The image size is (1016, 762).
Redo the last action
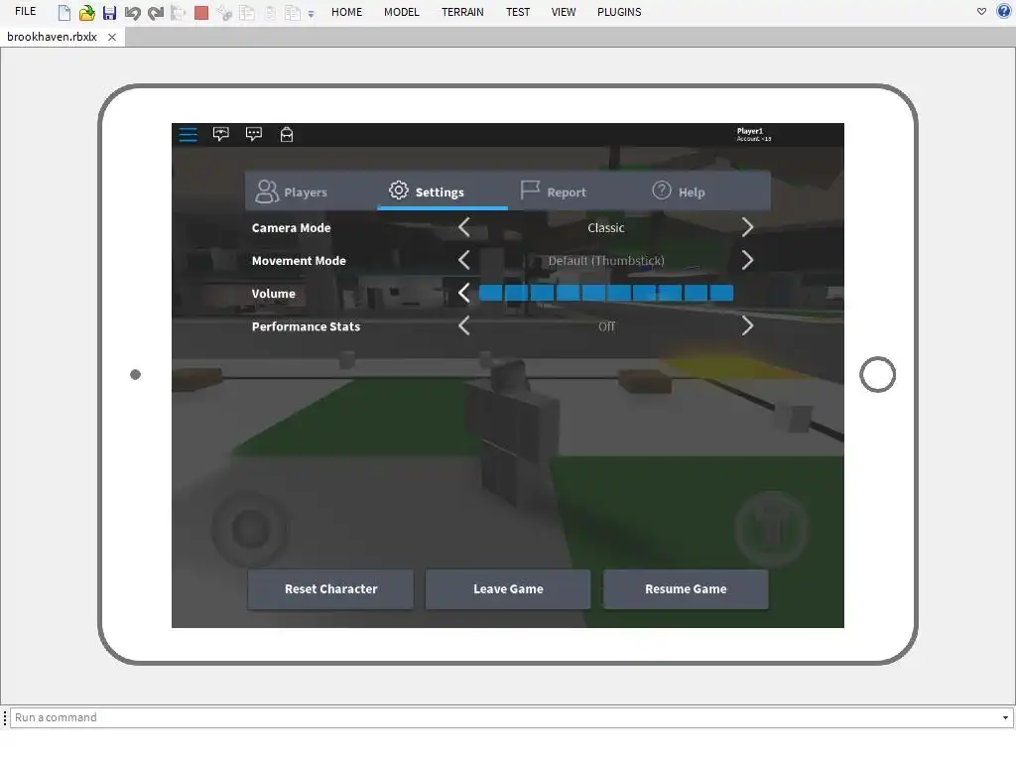(x=156, y=12)
